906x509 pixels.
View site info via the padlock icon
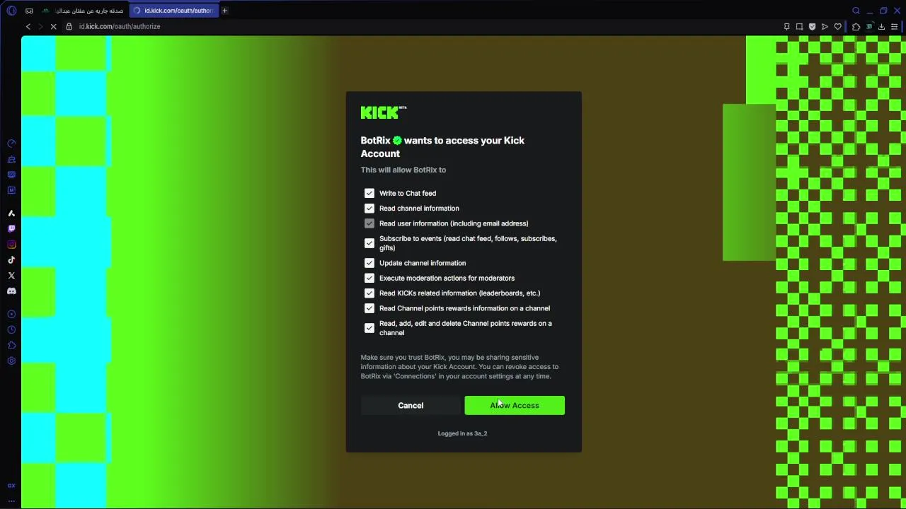pyautogui.click(x=69, y=26)
